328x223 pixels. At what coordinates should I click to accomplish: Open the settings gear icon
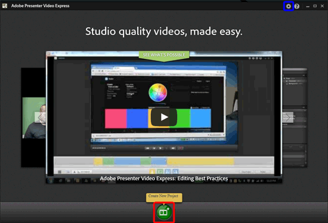[289, 7]
